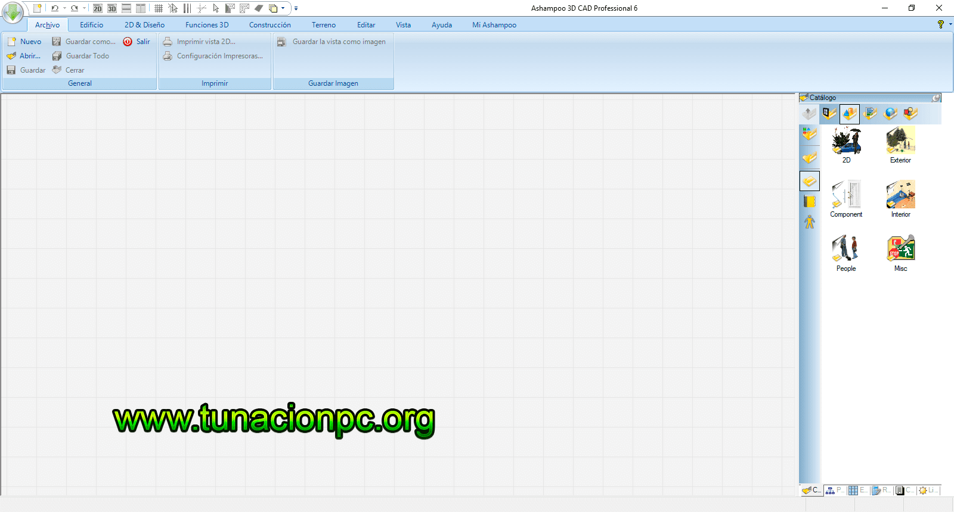Open the textures image catalog folder

pos(870,113)
